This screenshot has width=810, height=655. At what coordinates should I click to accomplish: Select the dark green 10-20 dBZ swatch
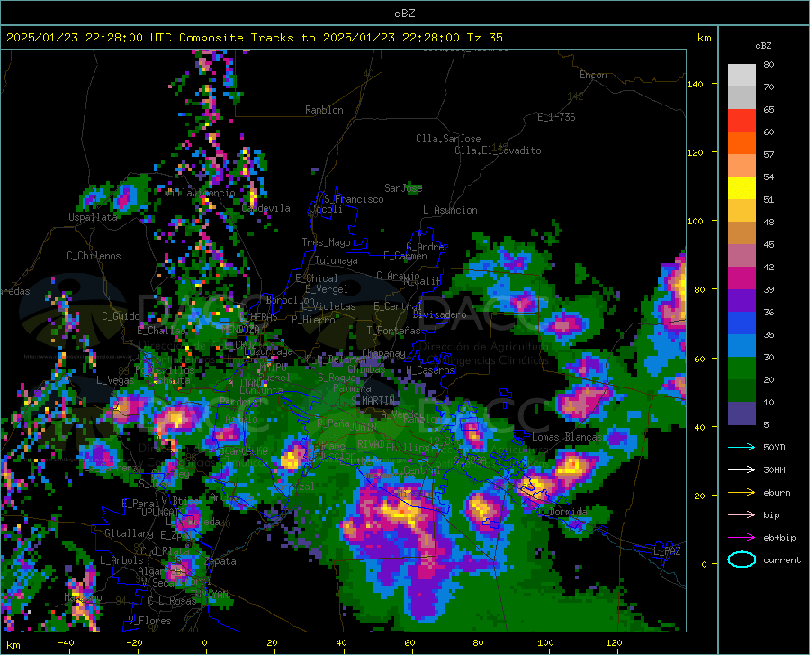(742, 390)
